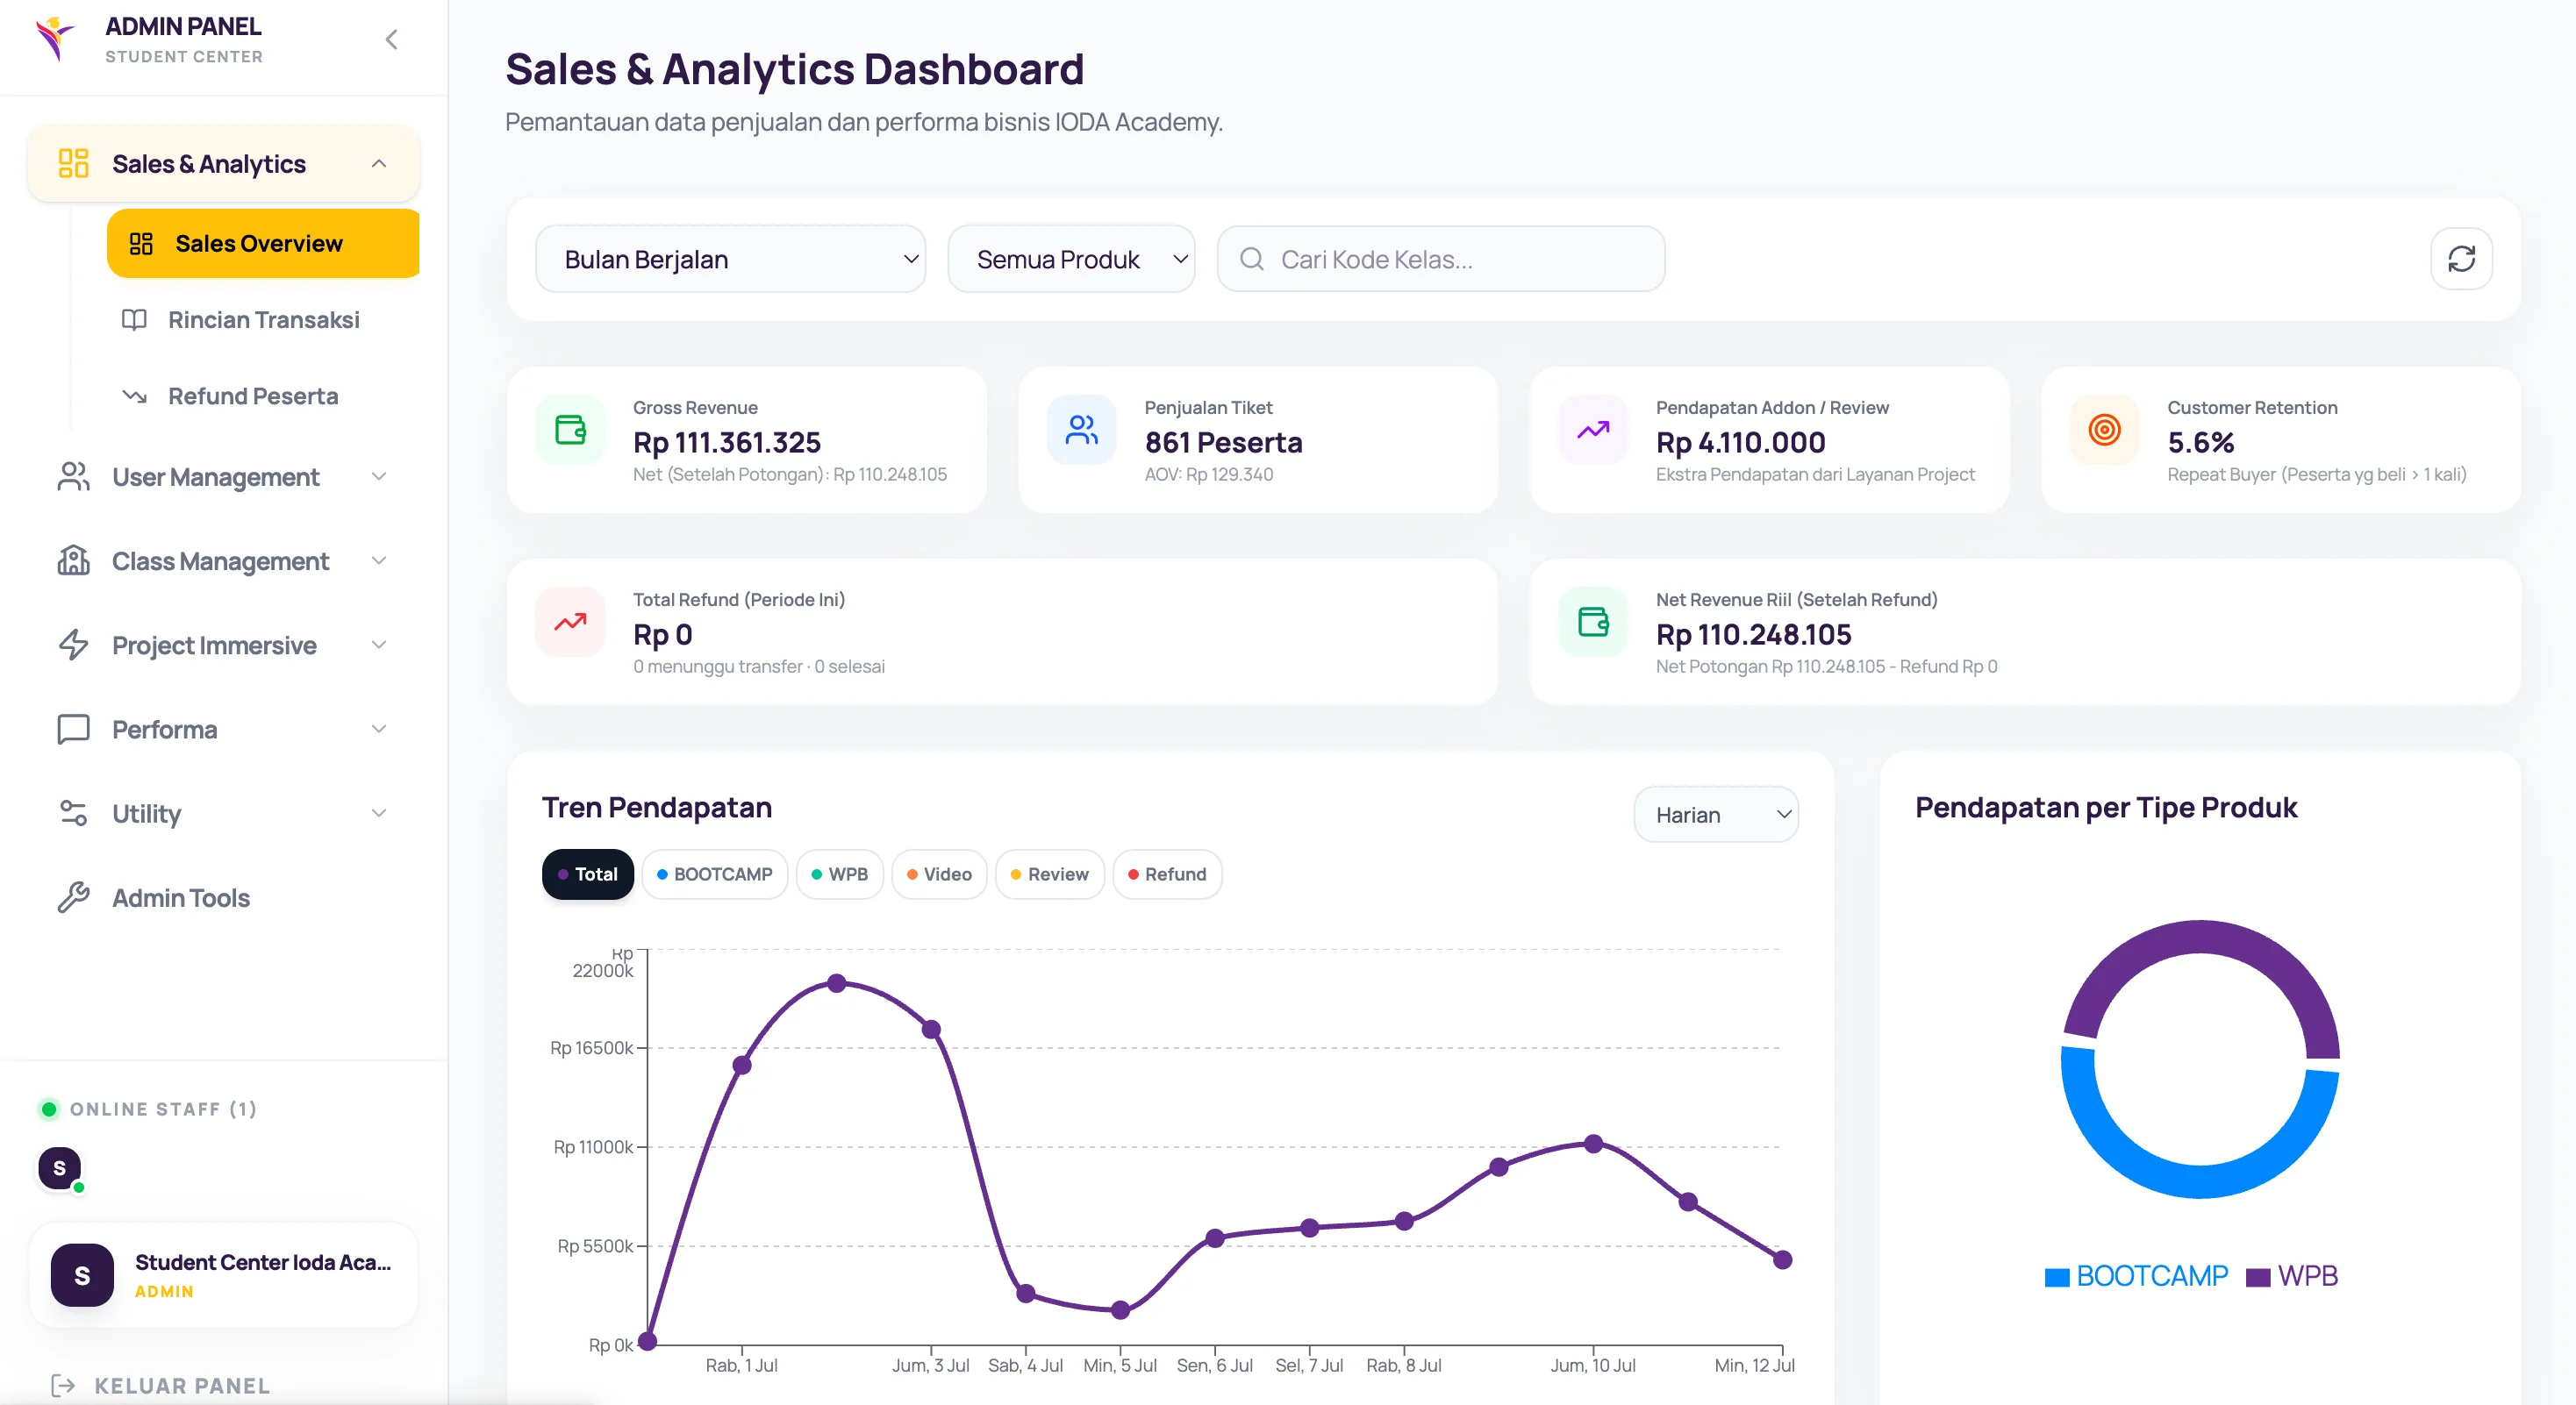Viewport: 2576px width, 1405px height.
Task: Open the Rincian Transaksi menu item
Action: click(x=263, y=320)
